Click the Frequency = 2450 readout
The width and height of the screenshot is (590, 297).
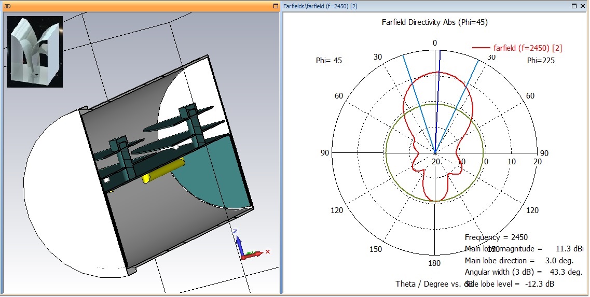click(x=496, y=237)
